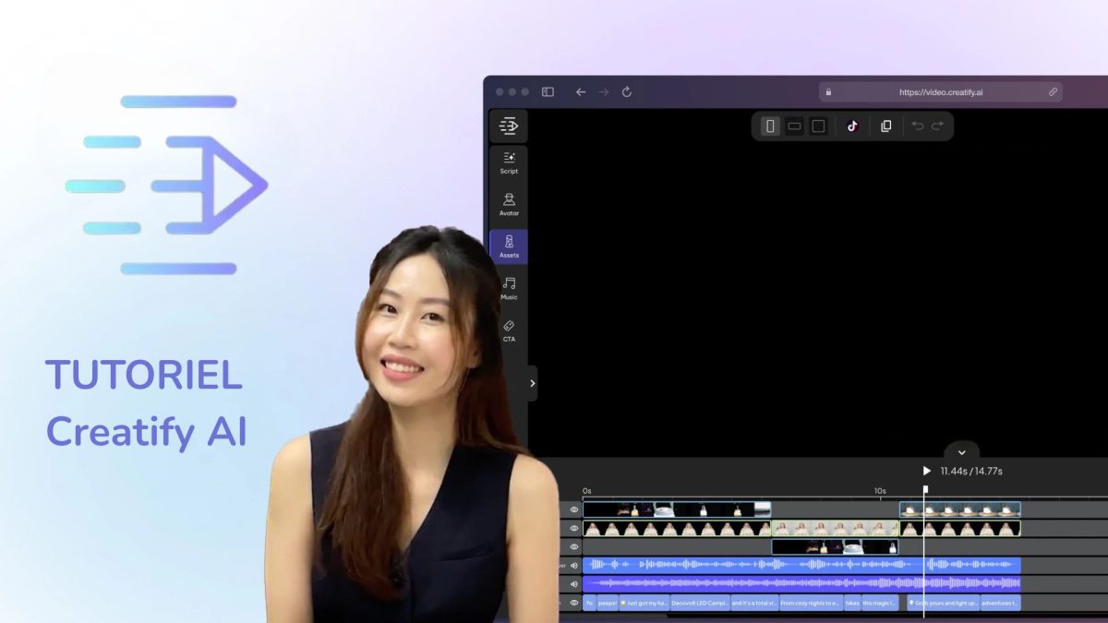
Task: Select the 'Just got my ha...' caption clip
Action: (644, 603)
